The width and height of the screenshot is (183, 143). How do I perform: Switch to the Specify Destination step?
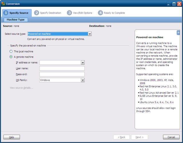pyautogui.click(x=50, y=13)
